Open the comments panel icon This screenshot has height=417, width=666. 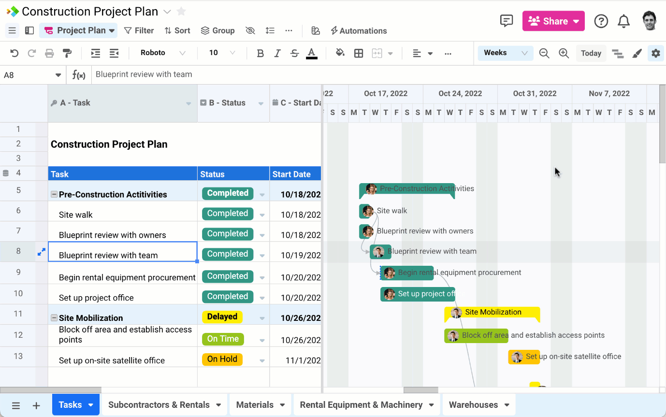coord(507,21)
